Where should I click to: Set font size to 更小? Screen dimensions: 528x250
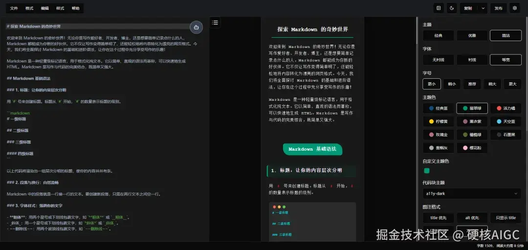432,84
